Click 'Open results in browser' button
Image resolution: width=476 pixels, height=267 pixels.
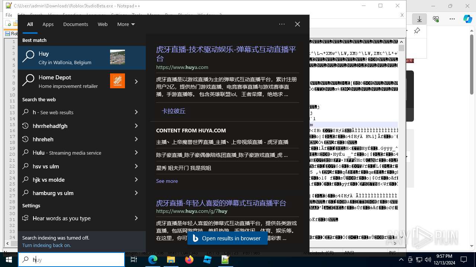pyautogui.click(x=227, y=238)
